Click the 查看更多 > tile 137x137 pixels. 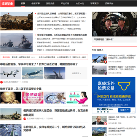coord(76,73)
